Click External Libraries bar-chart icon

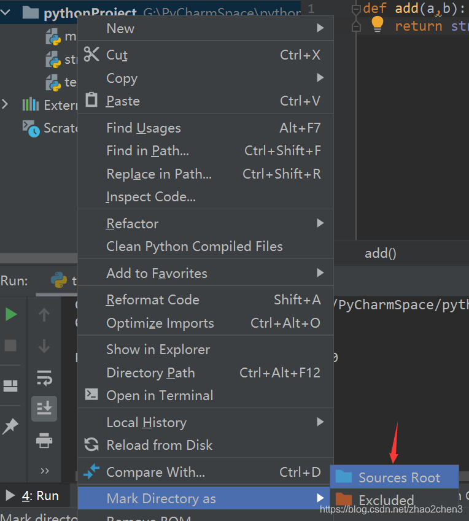[31, 104]
